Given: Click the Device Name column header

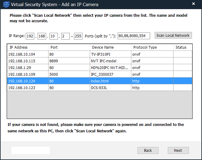Looking at the screenshot, I should (x=110, y=47).
